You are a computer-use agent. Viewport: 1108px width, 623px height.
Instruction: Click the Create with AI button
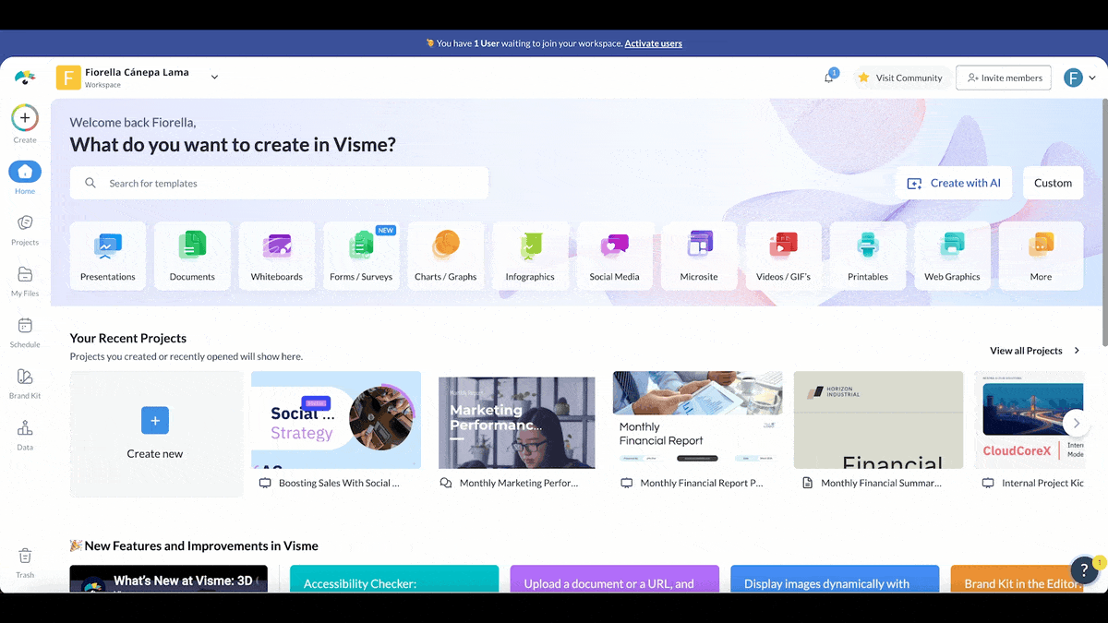tap(954, 183)
